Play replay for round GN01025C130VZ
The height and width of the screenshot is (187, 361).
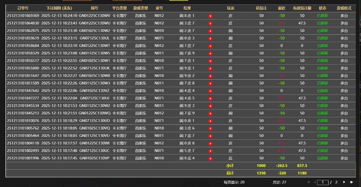tap(210, 91)
